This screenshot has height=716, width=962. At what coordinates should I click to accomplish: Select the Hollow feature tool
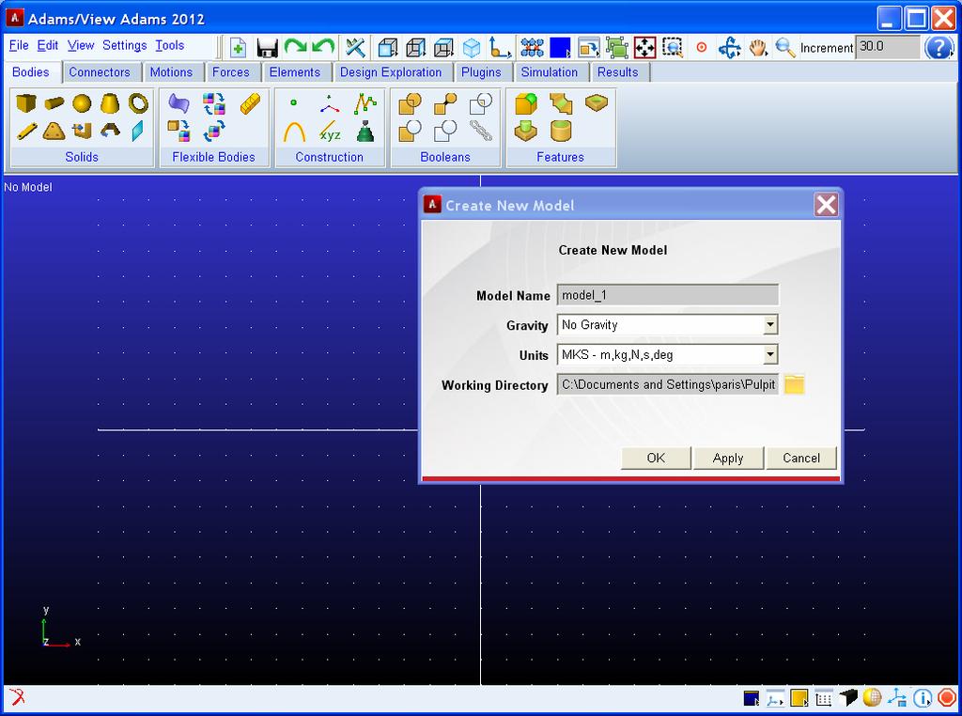597,101
